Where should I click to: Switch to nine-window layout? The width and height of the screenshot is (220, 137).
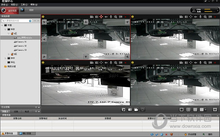pos(195,110)
